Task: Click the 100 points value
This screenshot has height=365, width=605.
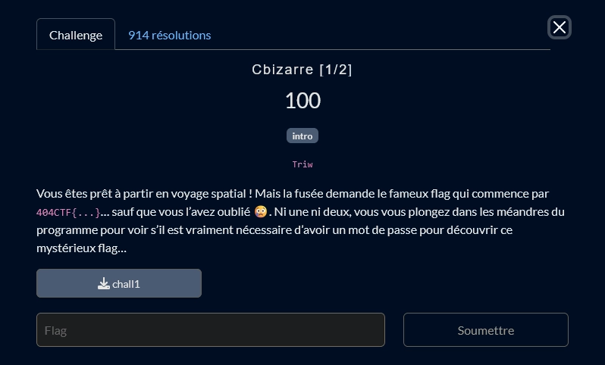Action: coord(302,100)
